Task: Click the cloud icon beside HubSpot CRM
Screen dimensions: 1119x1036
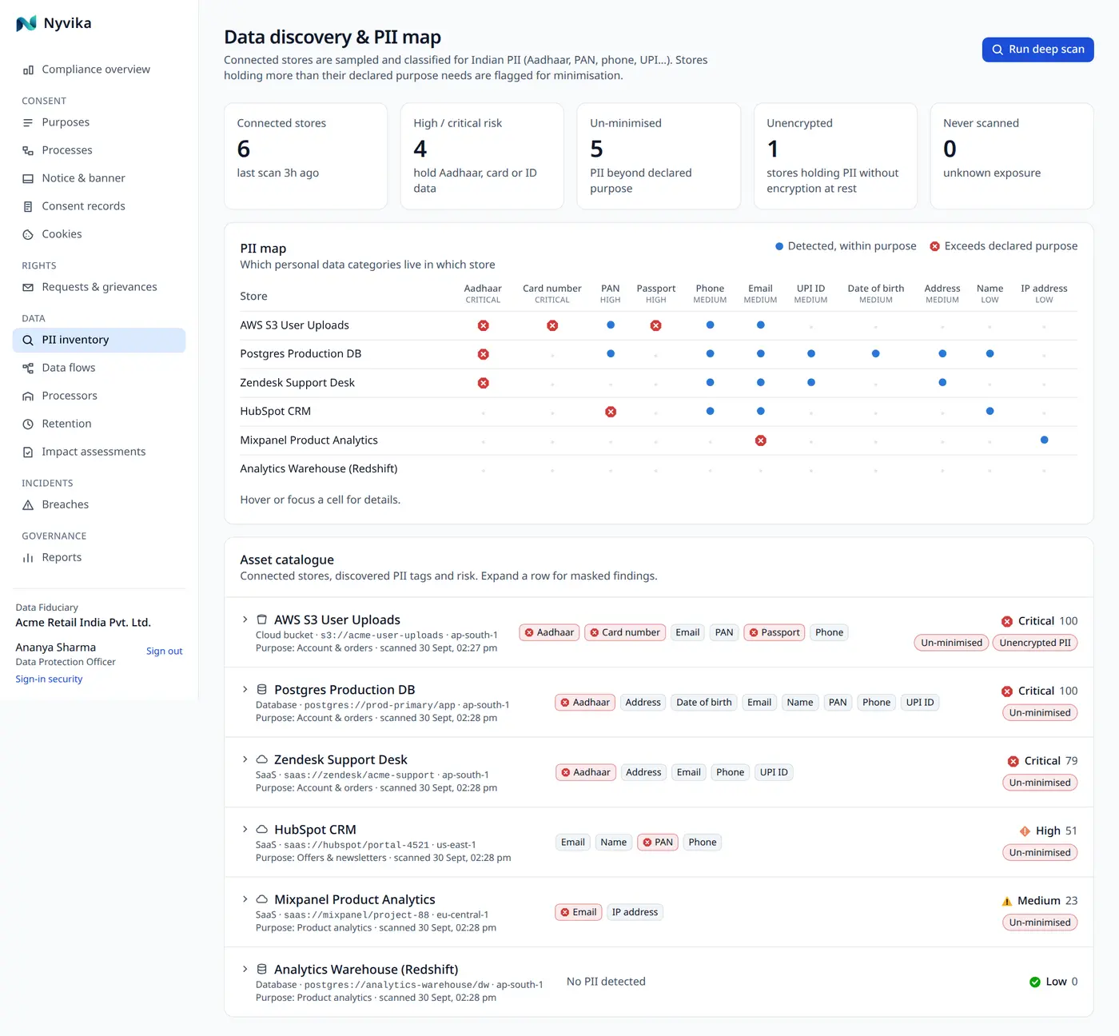Action: coord(261,829)
